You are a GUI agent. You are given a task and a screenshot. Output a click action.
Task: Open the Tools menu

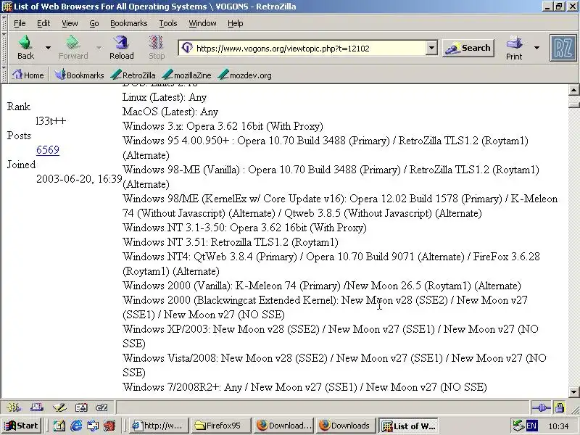click(168, 23)
